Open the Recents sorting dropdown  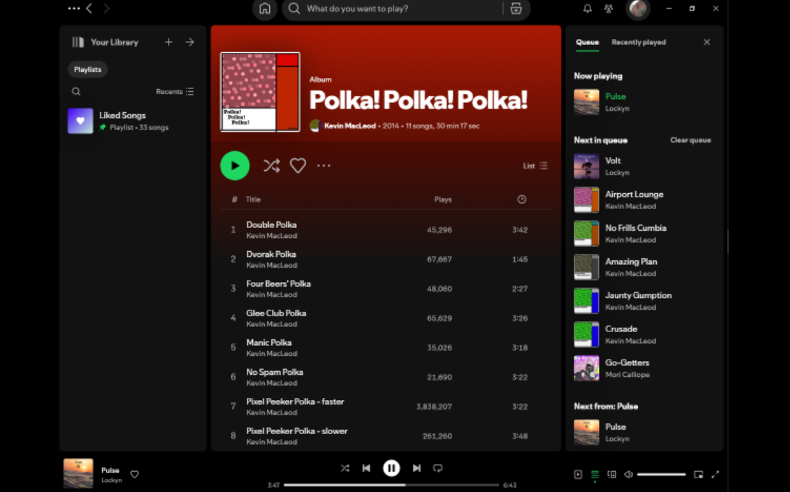(174, 91)
